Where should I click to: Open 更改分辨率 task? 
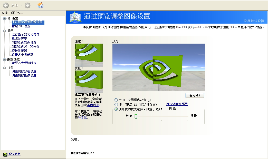[19, 38]
